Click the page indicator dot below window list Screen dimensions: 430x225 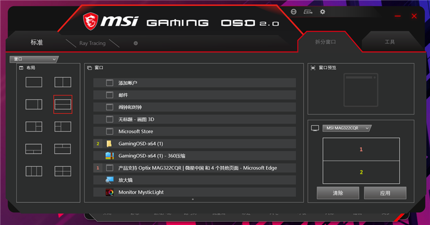click(193, 199)
